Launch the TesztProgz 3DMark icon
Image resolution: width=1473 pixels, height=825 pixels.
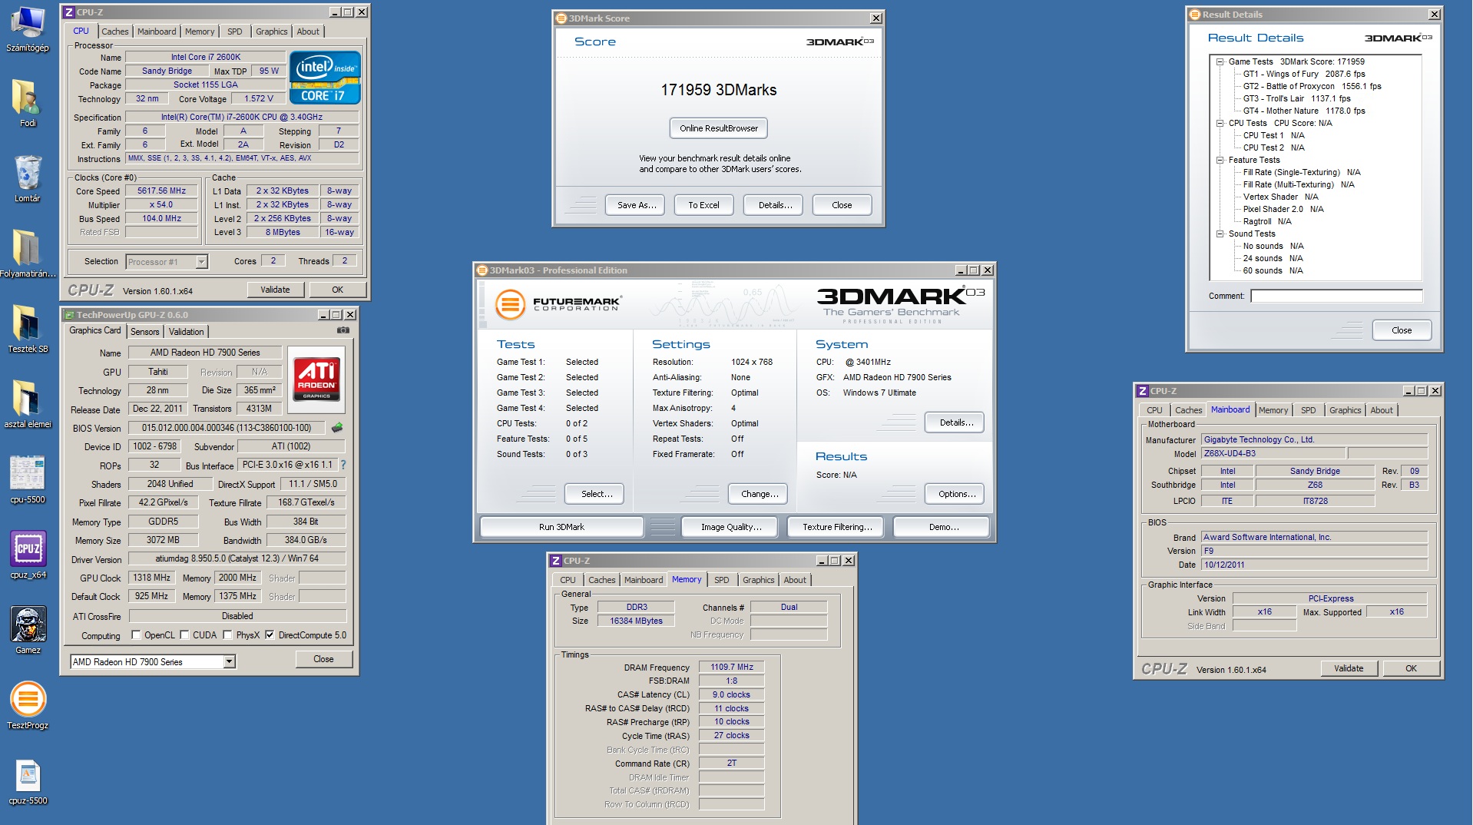click(x=28, y=705)
